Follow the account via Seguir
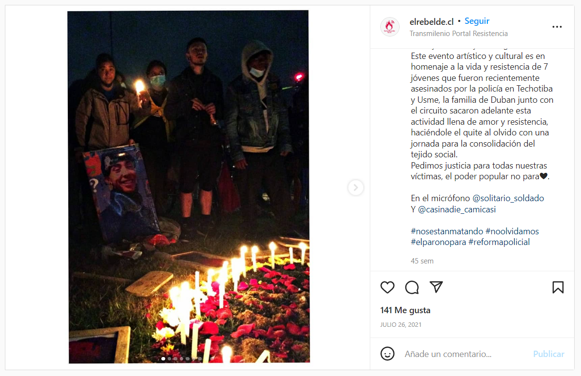Screen dimensions: 581x376 point(477,21)
